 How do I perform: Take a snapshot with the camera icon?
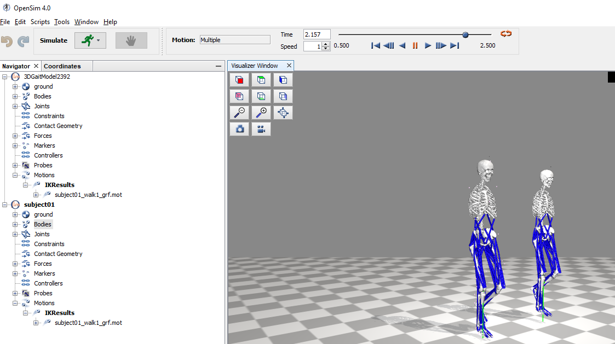(239, 129)
